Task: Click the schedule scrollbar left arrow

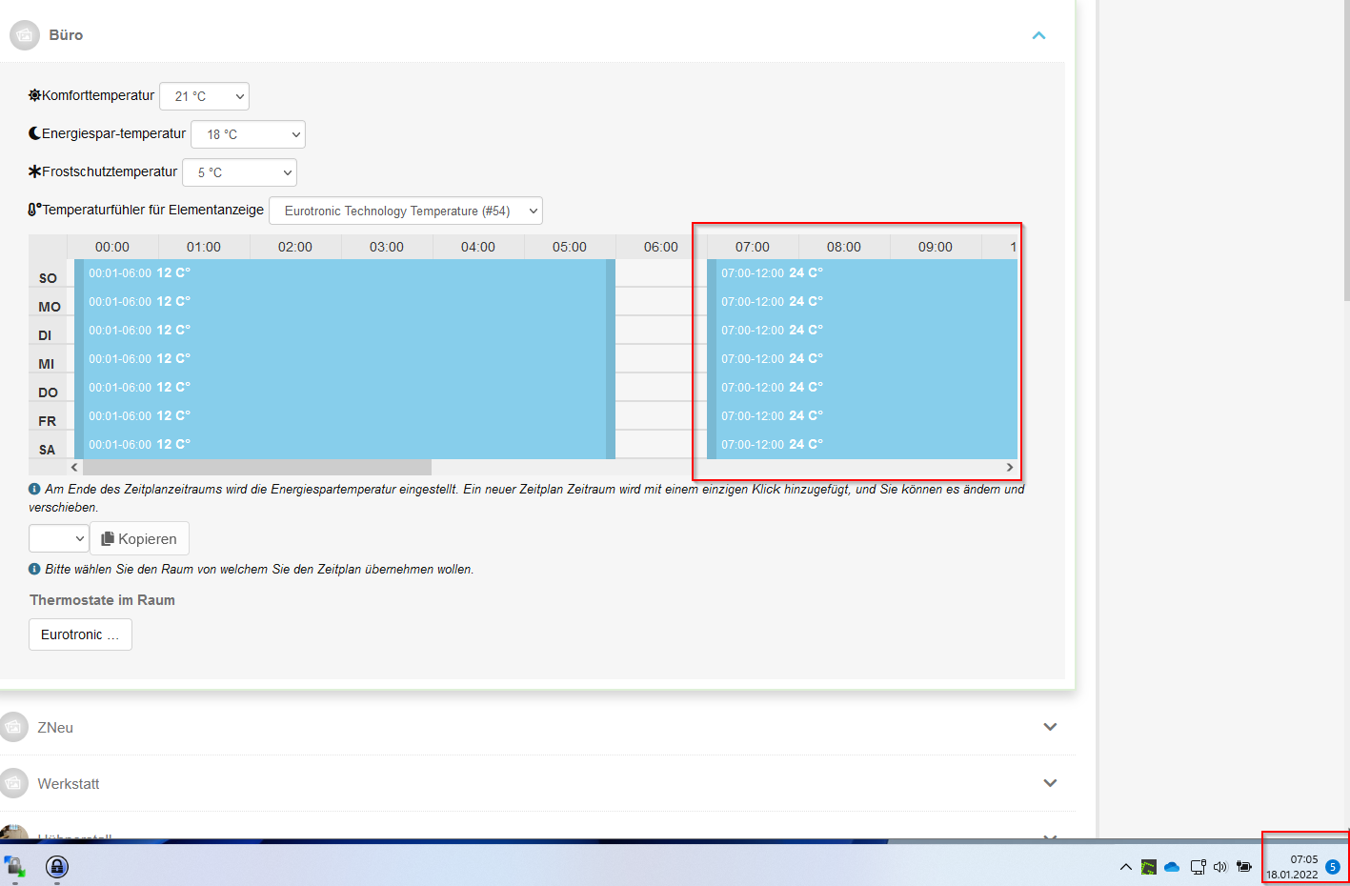Action: click(74, 467)
